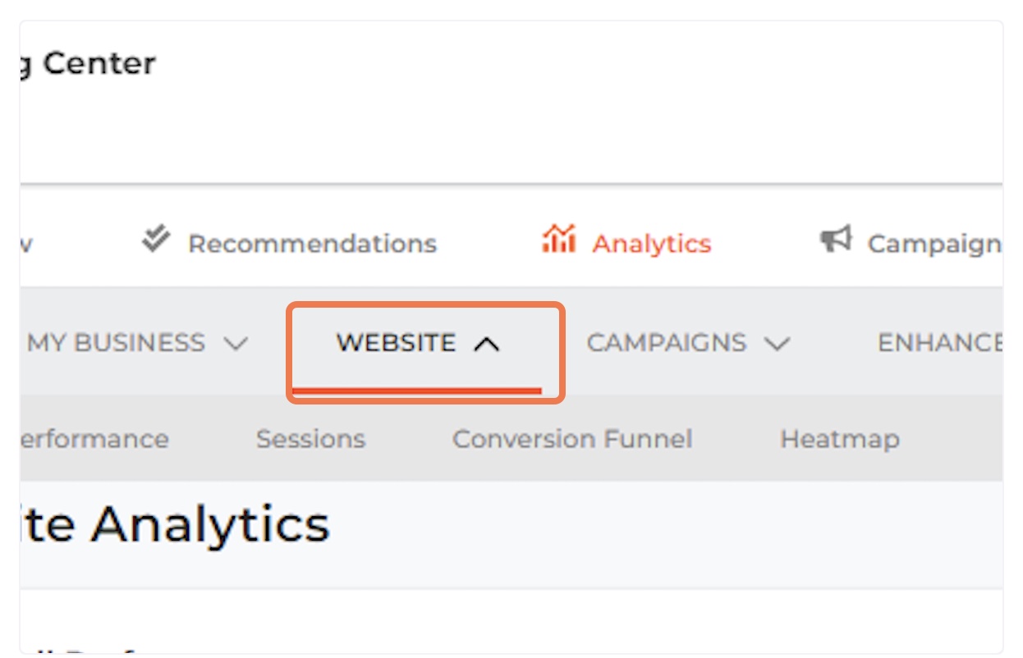Click the Website Analytics page heading

coord(175,524)
